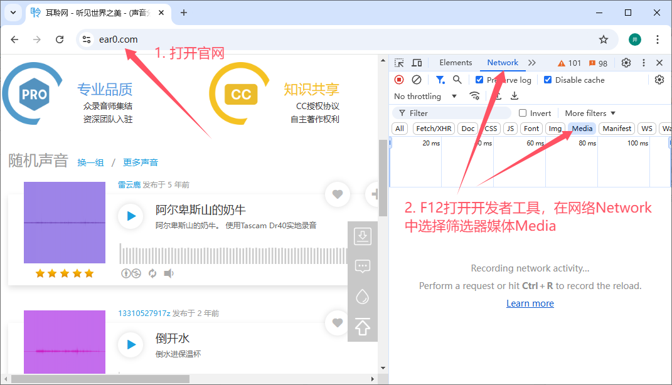Stop recording network log

(399, 80)
